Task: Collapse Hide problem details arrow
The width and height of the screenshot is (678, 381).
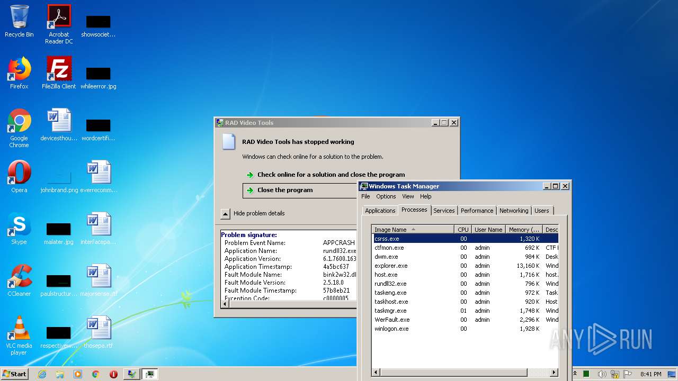Action: [x=225, y=214]
